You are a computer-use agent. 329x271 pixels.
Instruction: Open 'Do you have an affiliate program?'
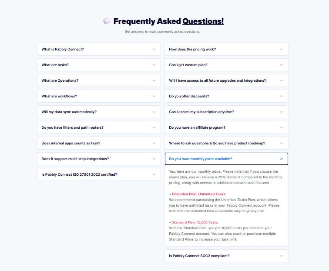point(226,127)
